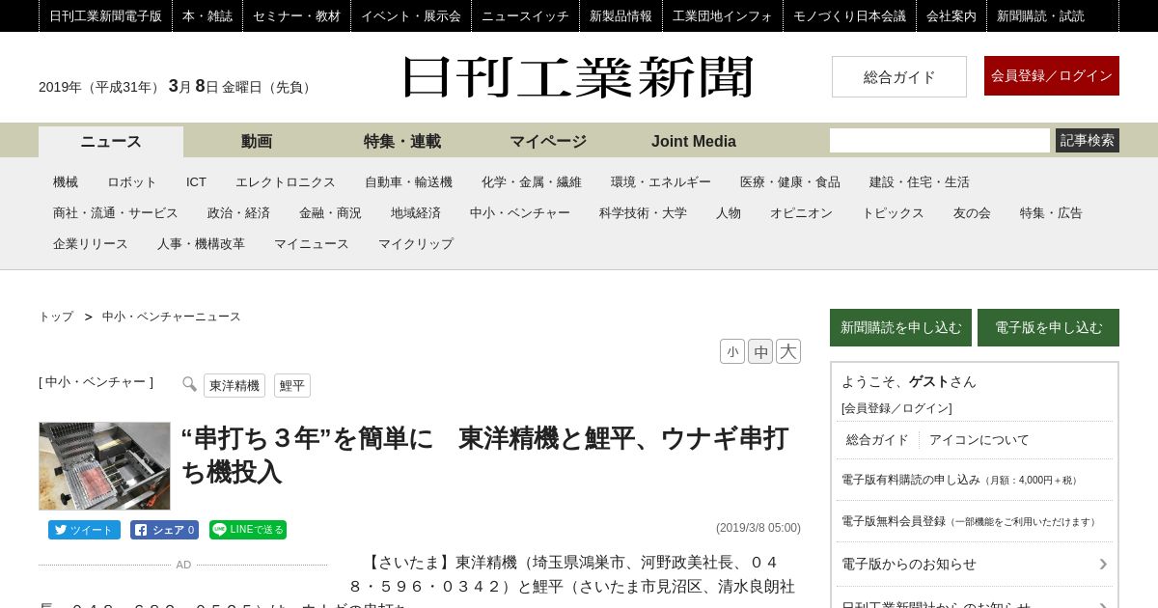Select the 化学・金属・繊維 category
Image resolution: width=1158 pixels, height=608 pixels.
click(532, 181)
